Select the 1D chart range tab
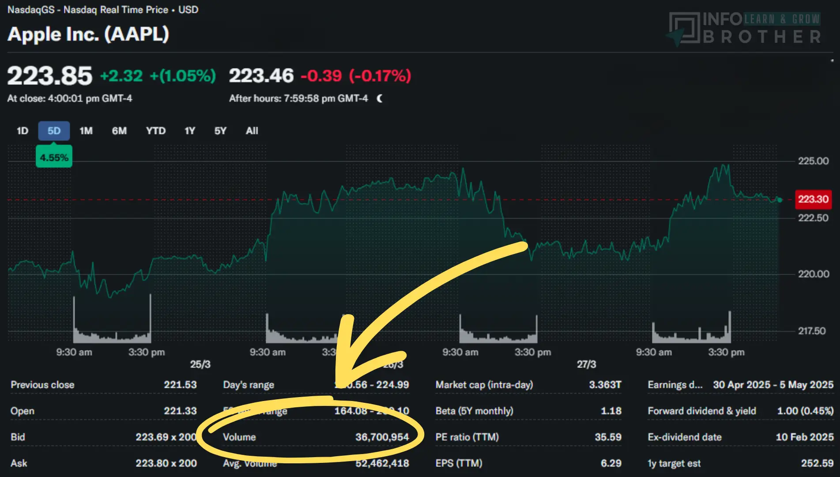 [x=23, y=131]
